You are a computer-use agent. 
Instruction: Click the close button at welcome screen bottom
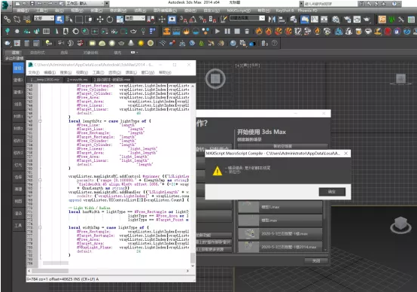[x=316, y=261]
